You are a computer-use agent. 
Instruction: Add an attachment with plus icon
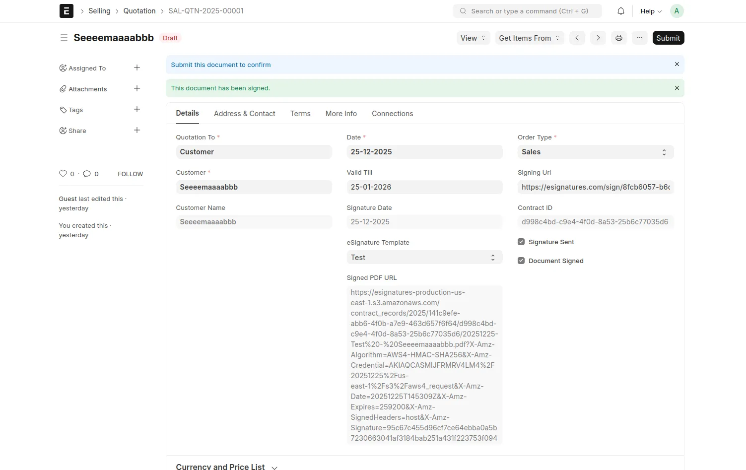pos(137,88)
